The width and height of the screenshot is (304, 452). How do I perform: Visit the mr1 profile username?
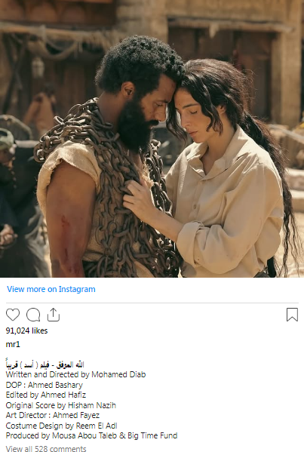[x=13, y=345]
